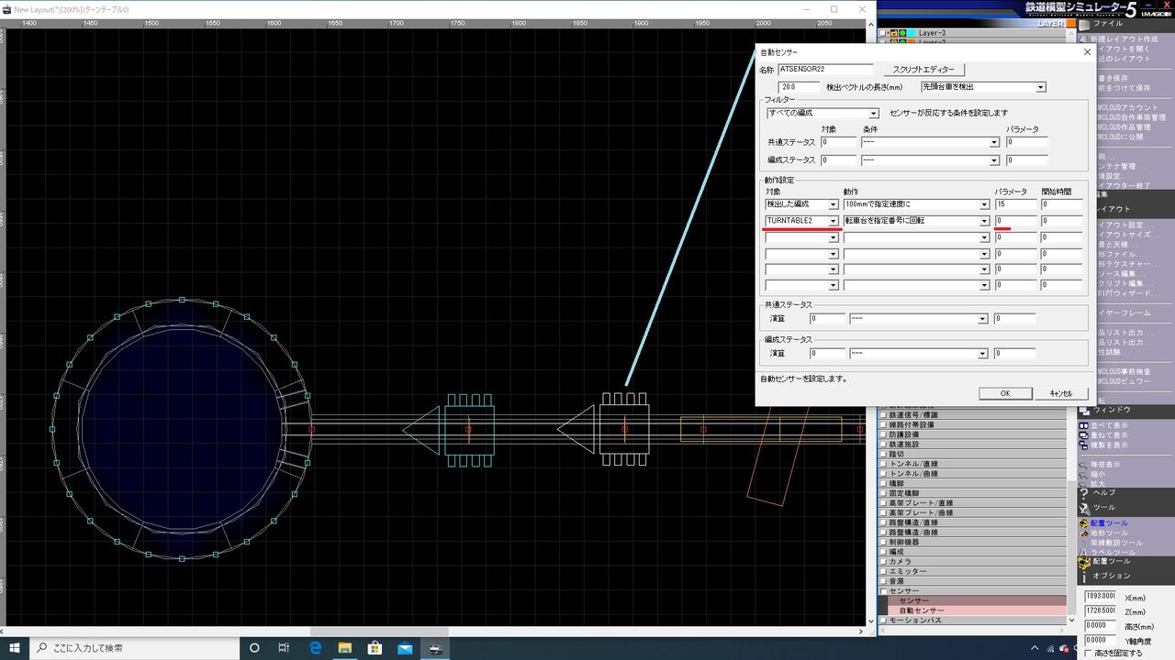The width and height of the screenshot is (1175, 660).
Task: Open the TURNTABLE2 target dropdown
Action: [x=834, y=221]
